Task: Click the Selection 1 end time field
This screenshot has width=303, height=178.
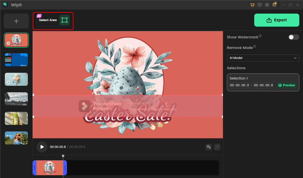Action: pyautogui.click(x=263, y=85)
